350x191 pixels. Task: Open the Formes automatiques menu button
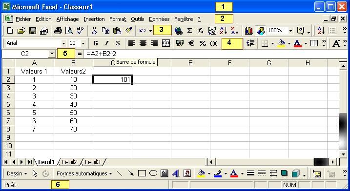[84, 173]
